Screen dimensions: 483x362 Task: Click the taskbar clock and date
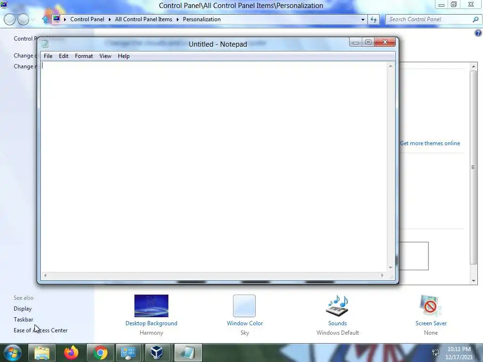459,353
